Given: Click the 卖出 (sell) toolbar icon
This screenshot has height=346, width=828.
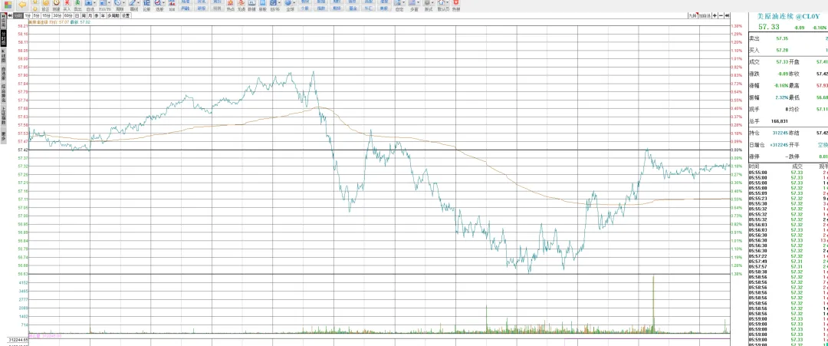Looking at the screenshot, I should 78,6.
